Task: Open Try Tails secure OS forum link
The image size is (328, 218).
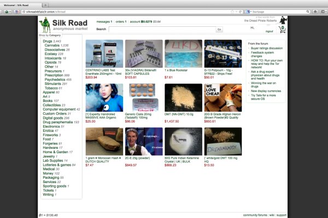Action: click(x=263, y=97)
